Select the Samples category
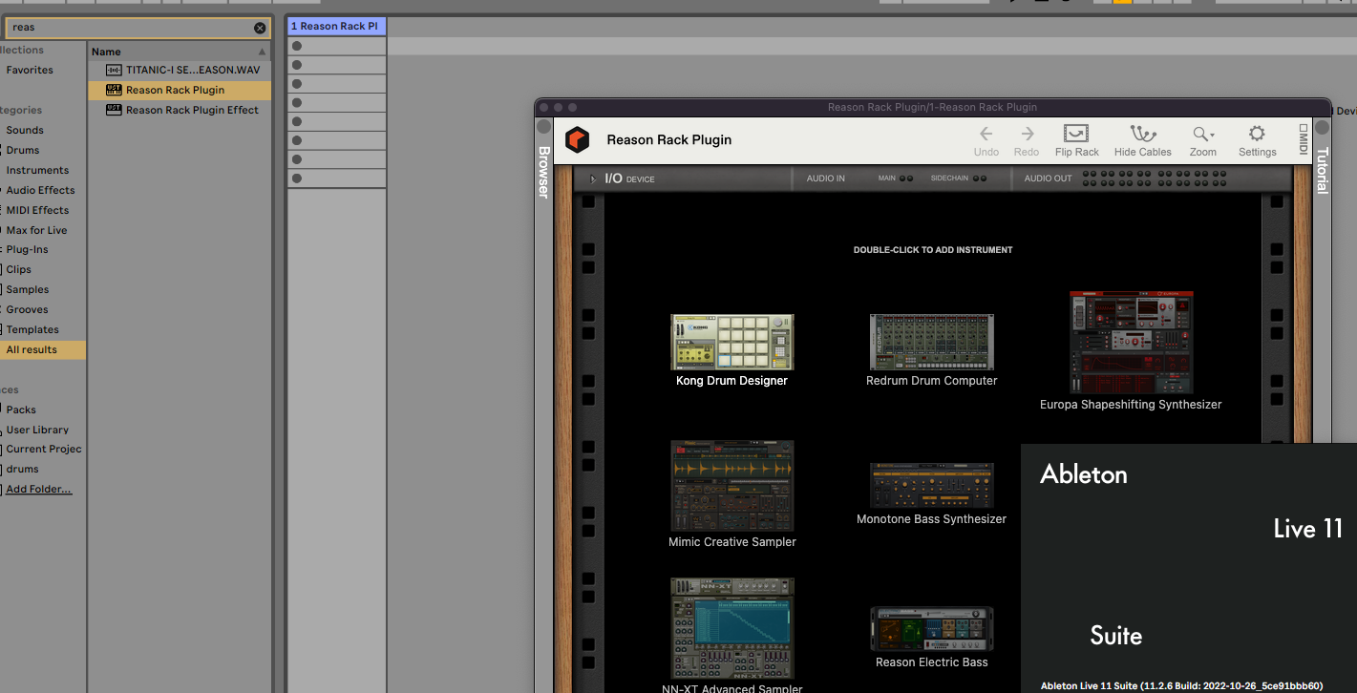1357x693 pixels. click(28, 289)
